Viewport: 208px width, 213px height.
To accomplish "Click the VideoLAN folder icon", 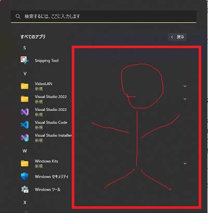I will coord(24,86).
